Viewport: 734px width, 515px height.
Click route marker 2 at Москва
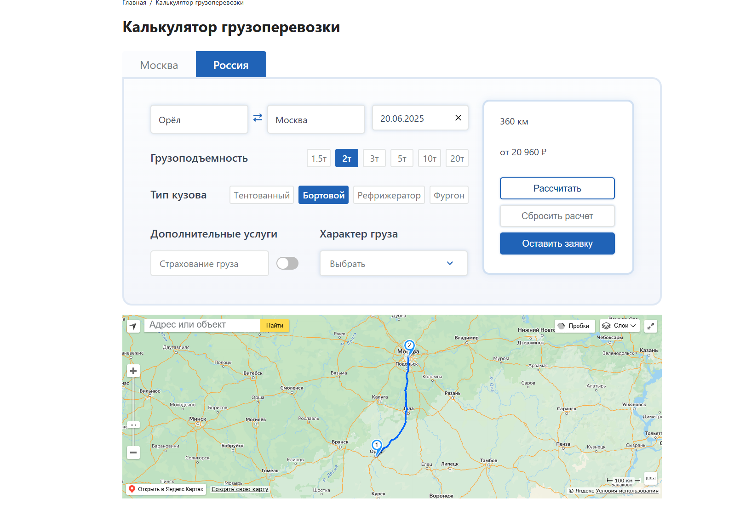(x=409, y=345)
